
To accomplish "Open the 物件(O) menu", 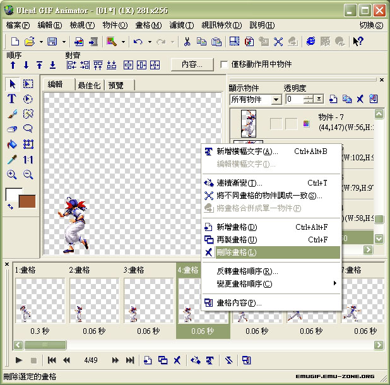I will pyautogui.click(x=115, y=25).
